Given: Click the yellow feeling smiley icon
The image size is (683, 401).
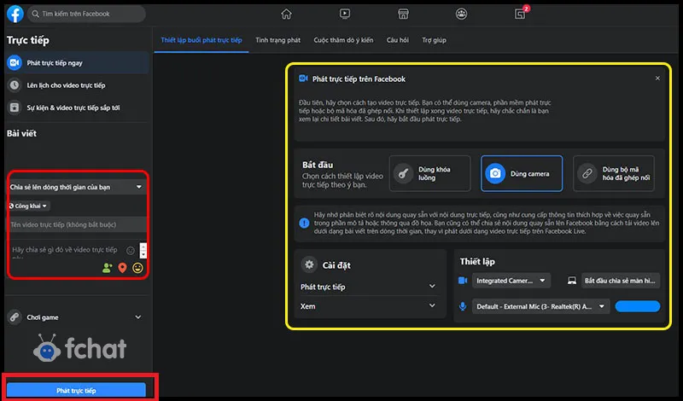Looking at the screenshot, I should tap(137, 268).
